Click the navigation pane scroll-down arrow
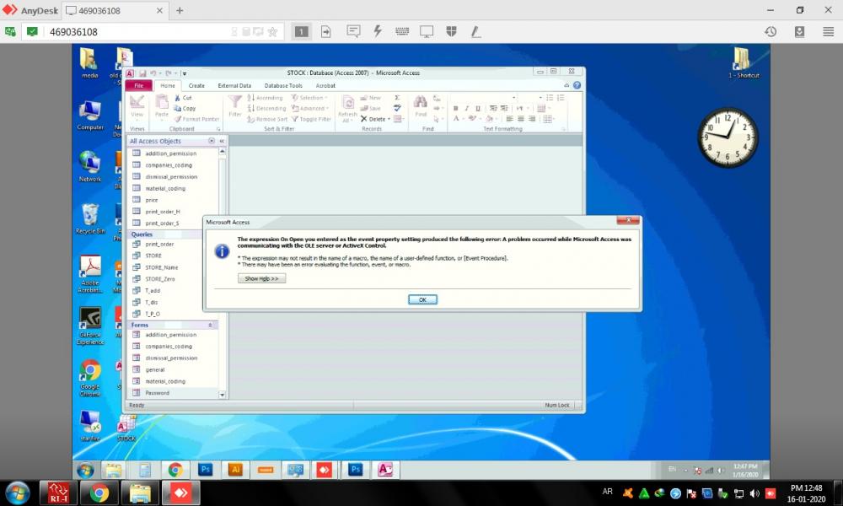 pos(222,395)
